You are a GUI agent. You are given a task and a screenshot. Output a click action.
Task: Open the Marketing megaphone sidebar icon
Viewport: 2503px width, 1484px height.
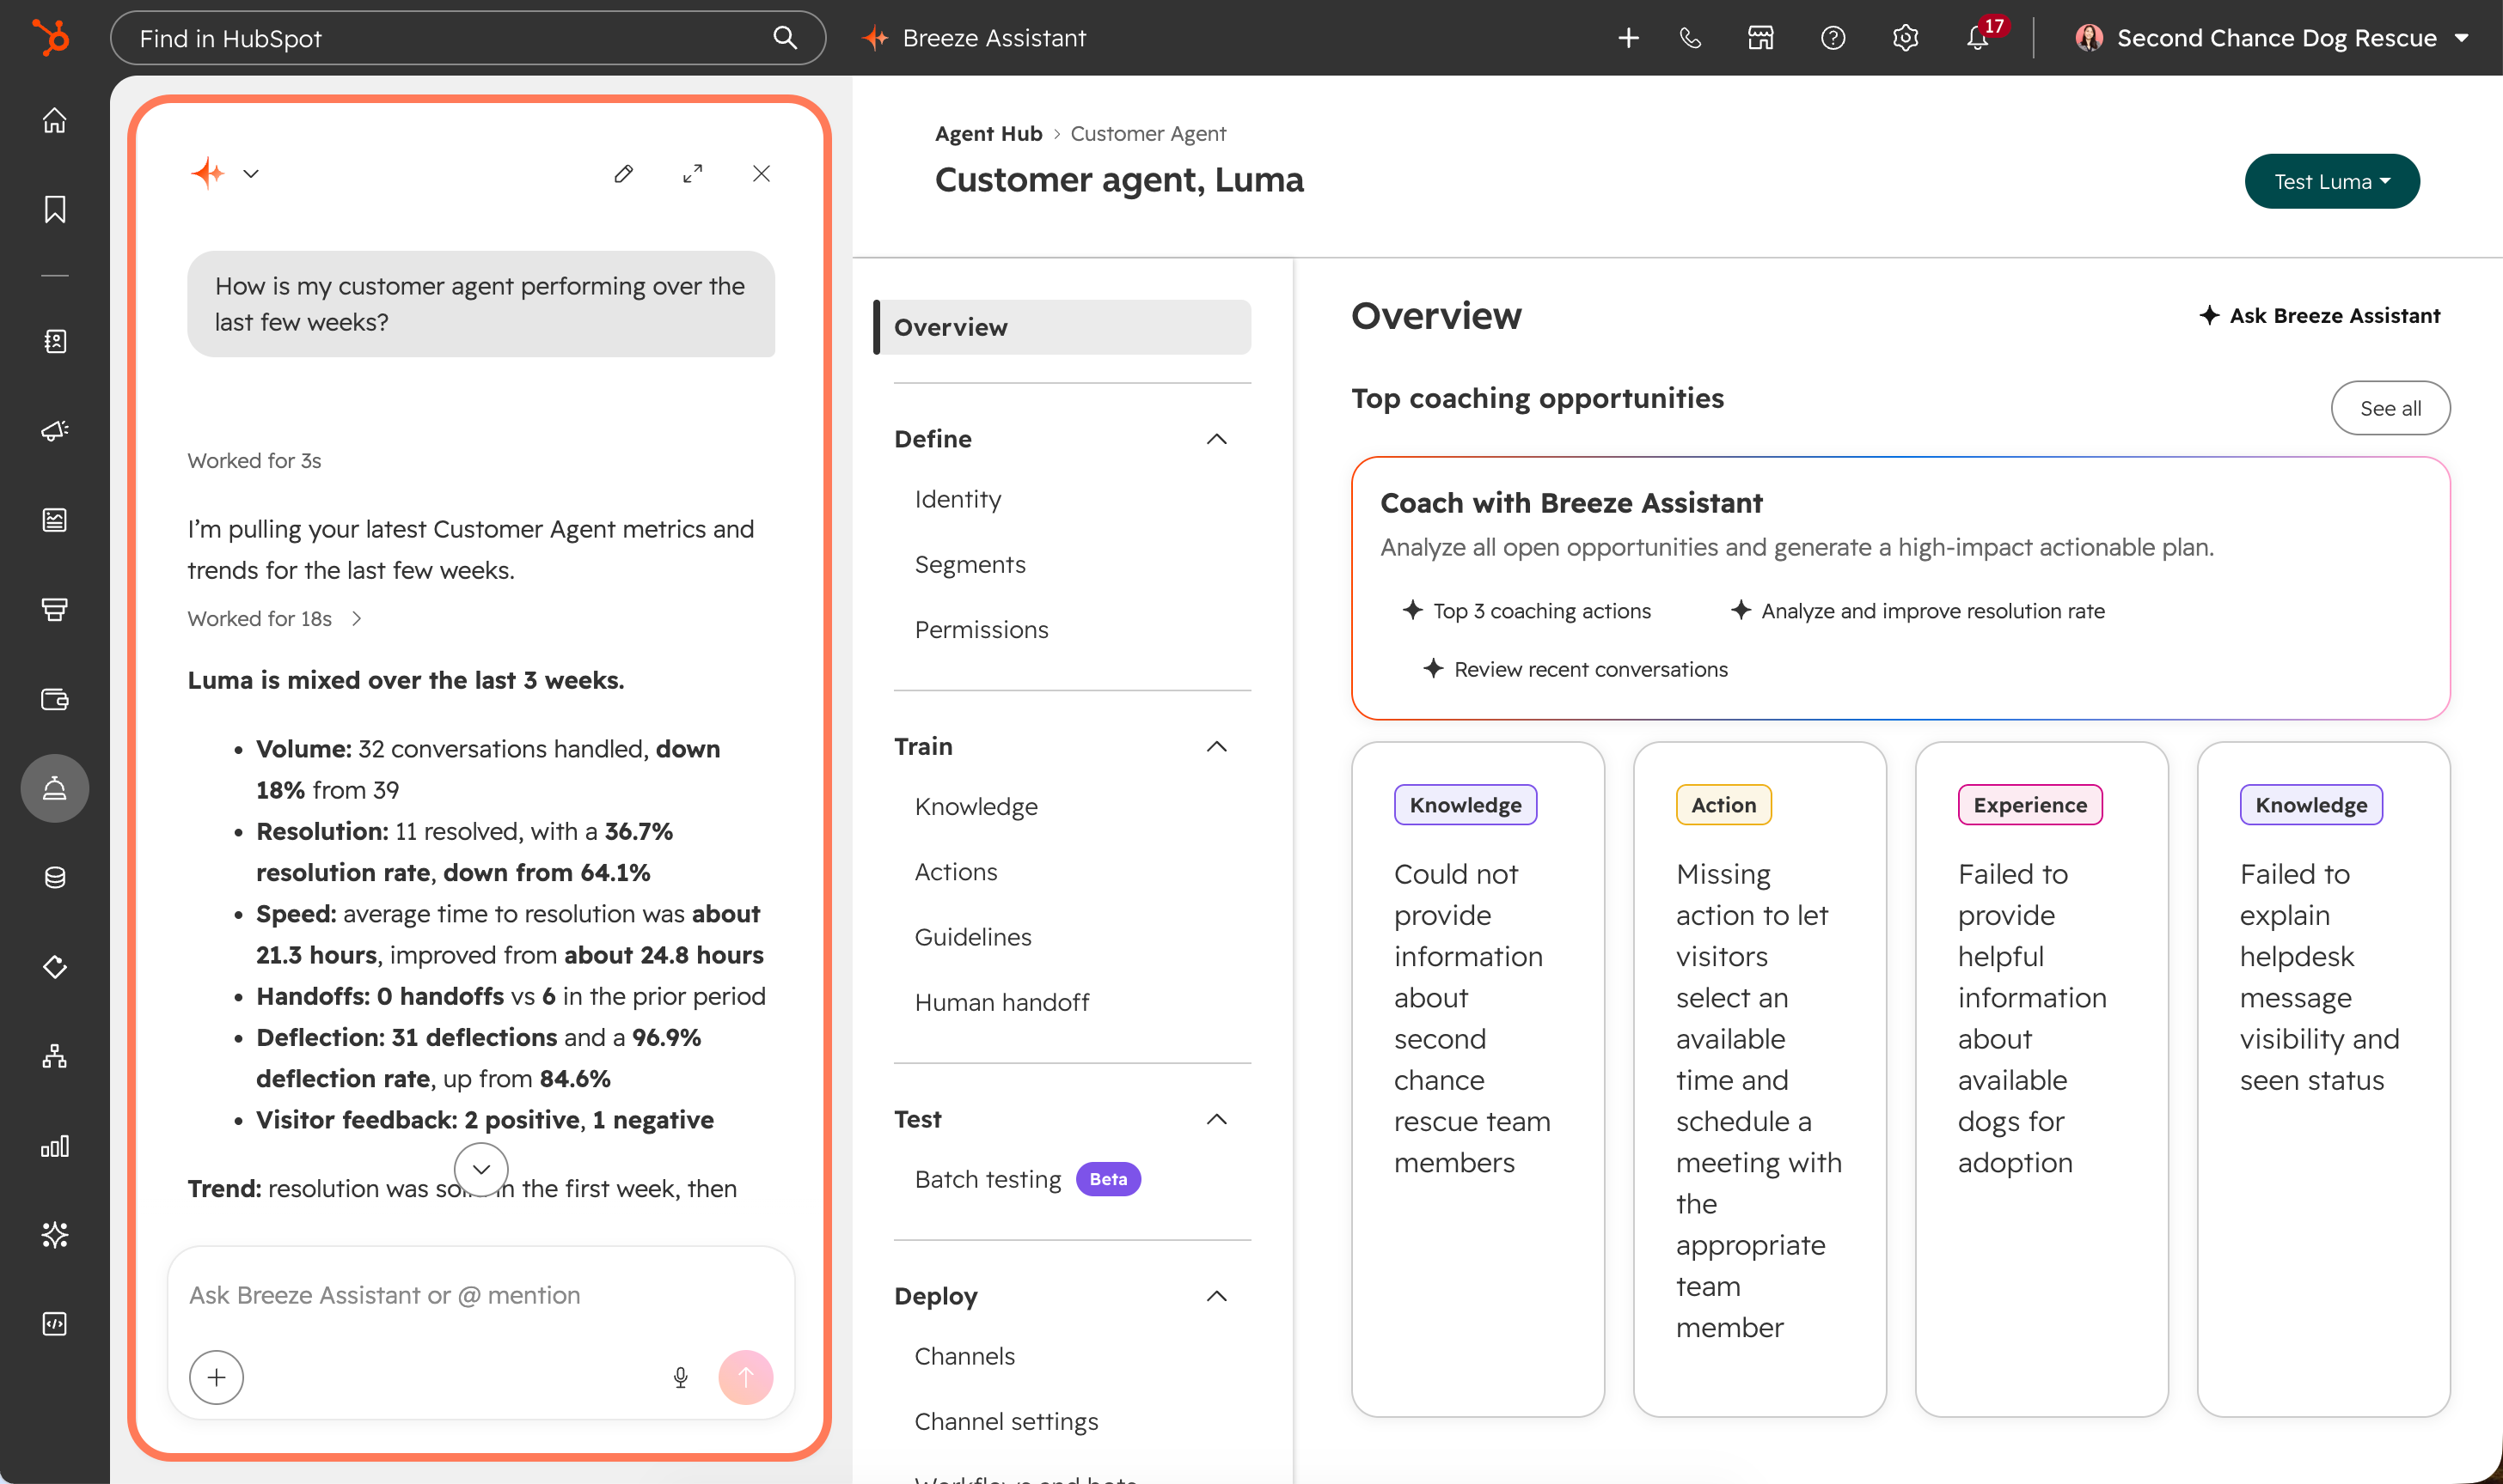[x=55, y=430]
